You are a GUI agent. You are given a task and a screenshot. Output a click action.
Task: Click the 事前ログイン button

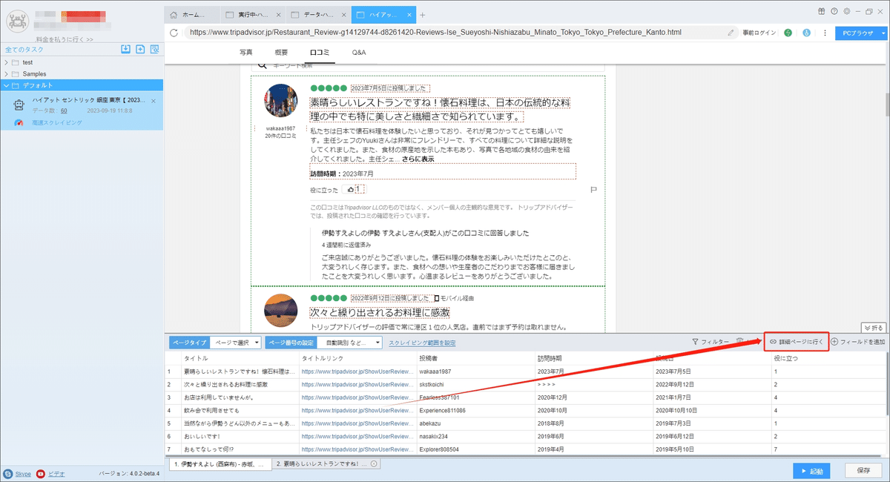759,33
